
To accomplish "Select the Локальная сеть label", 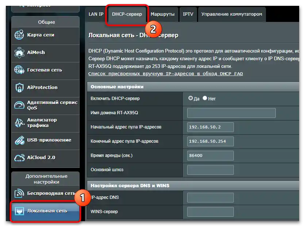I will tap(47, 211).
